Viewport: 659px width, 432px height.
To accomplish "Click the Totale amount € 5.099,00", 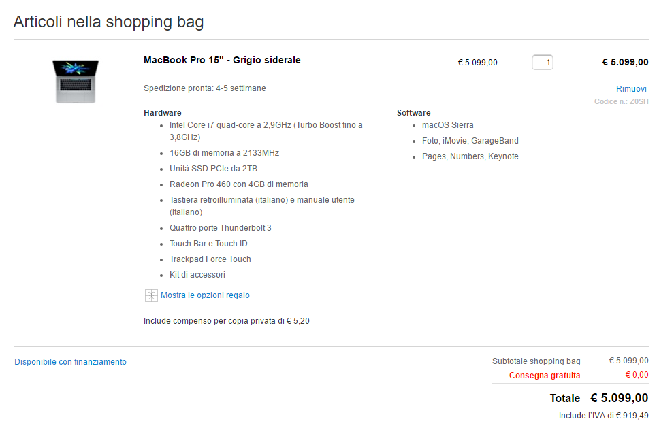I will click(x=619, y=398).
